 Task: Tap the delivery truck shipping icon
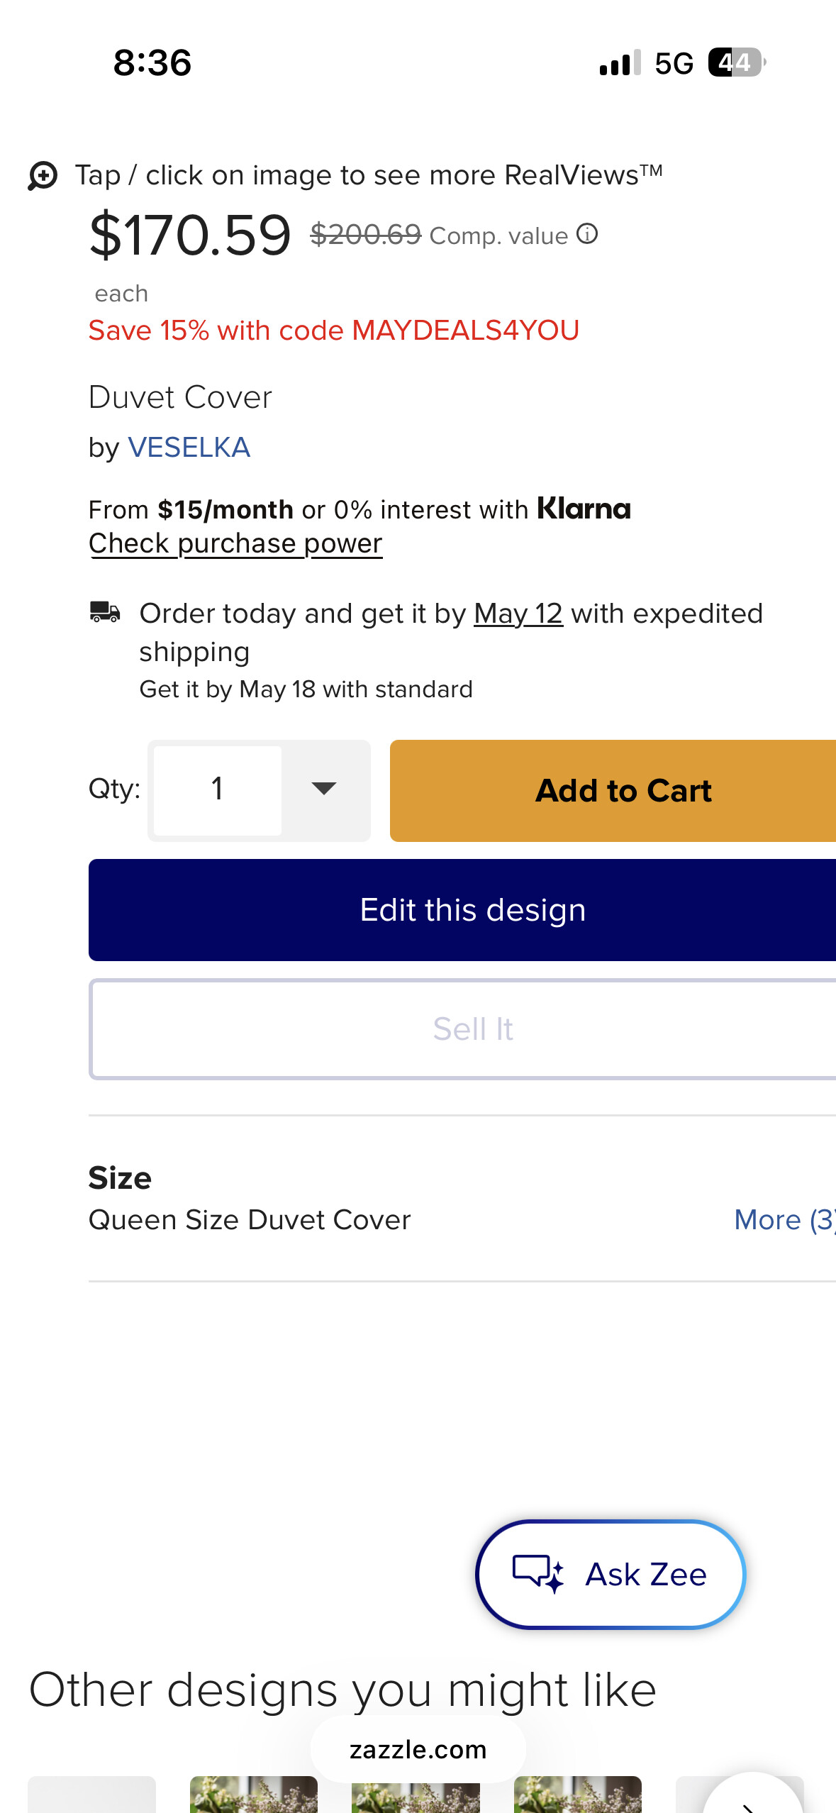point(105,611)
